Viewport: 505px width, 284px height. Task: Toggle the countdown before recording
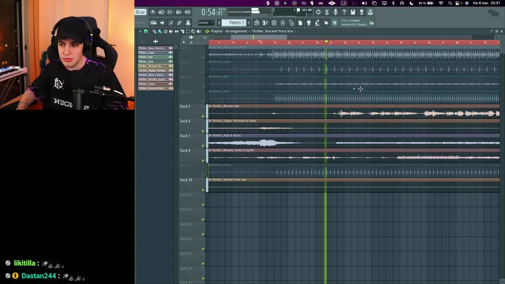(x=170, y=12)
